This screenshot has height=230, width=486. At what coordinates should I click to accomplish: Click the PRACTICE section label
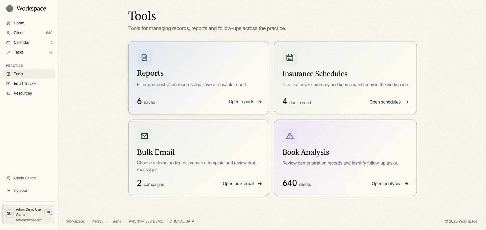[14, 66]
